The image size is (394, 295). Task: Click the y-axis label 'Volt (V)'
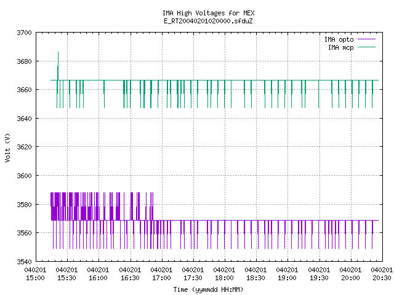[x=7, y=147]
